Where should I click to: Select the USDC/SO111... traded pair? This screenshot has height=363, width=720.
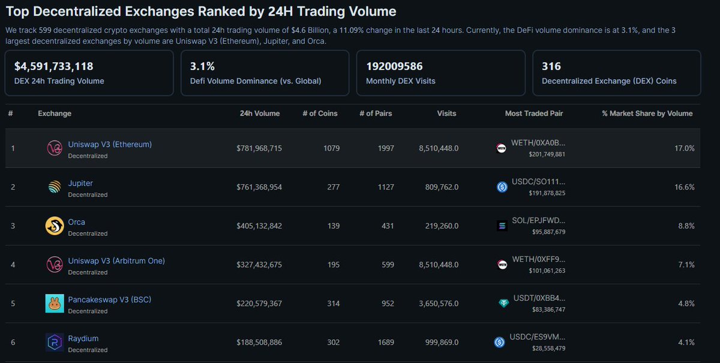click(538, 183)
